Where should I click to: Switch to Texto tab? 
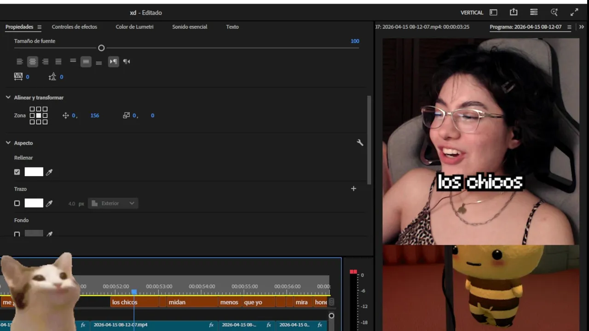[232, 27]
